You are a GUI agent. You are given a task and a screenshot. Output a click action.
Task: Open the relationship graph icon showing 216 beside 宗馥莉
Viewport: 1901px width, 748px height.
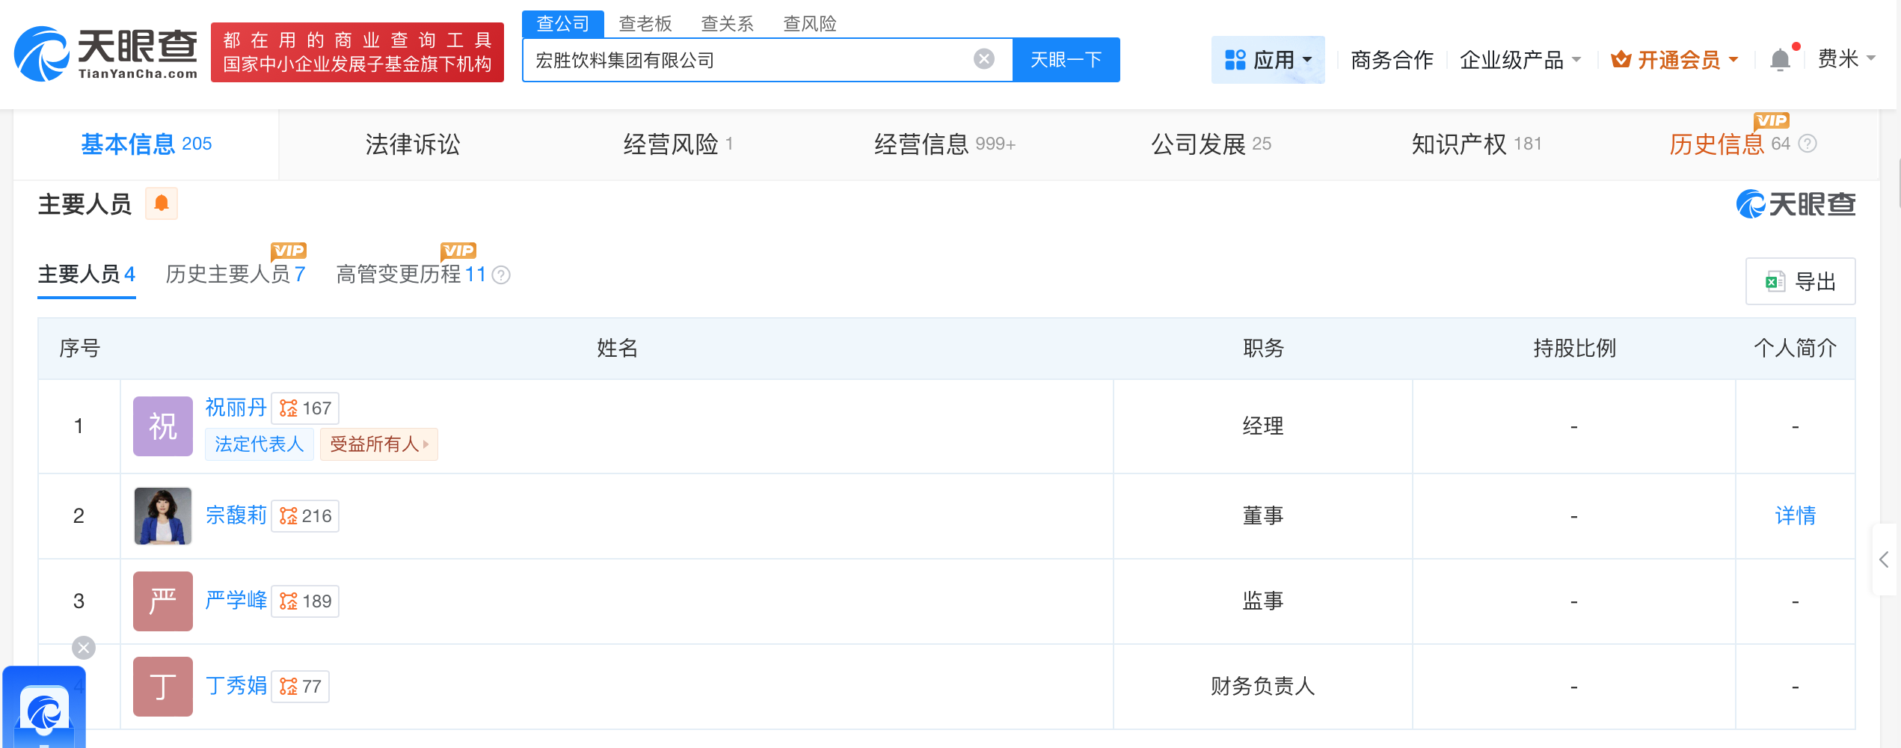tap(288, 515)
